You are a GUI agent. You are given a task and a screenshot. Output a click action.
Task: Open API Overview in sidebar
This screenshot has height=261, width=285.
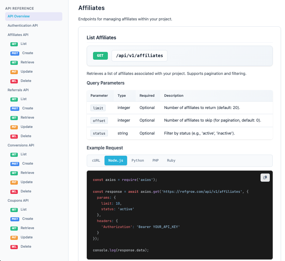click(34, 16)
